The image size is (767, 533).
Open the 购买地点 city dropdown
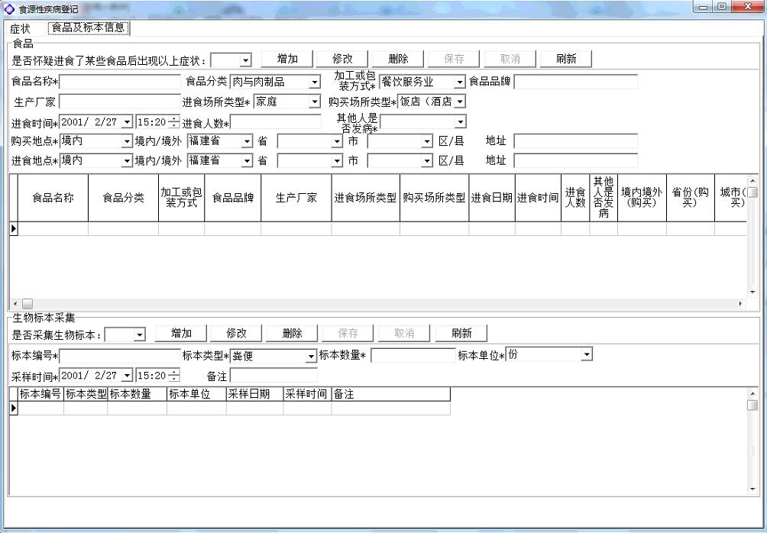click(x=337, y=141)
